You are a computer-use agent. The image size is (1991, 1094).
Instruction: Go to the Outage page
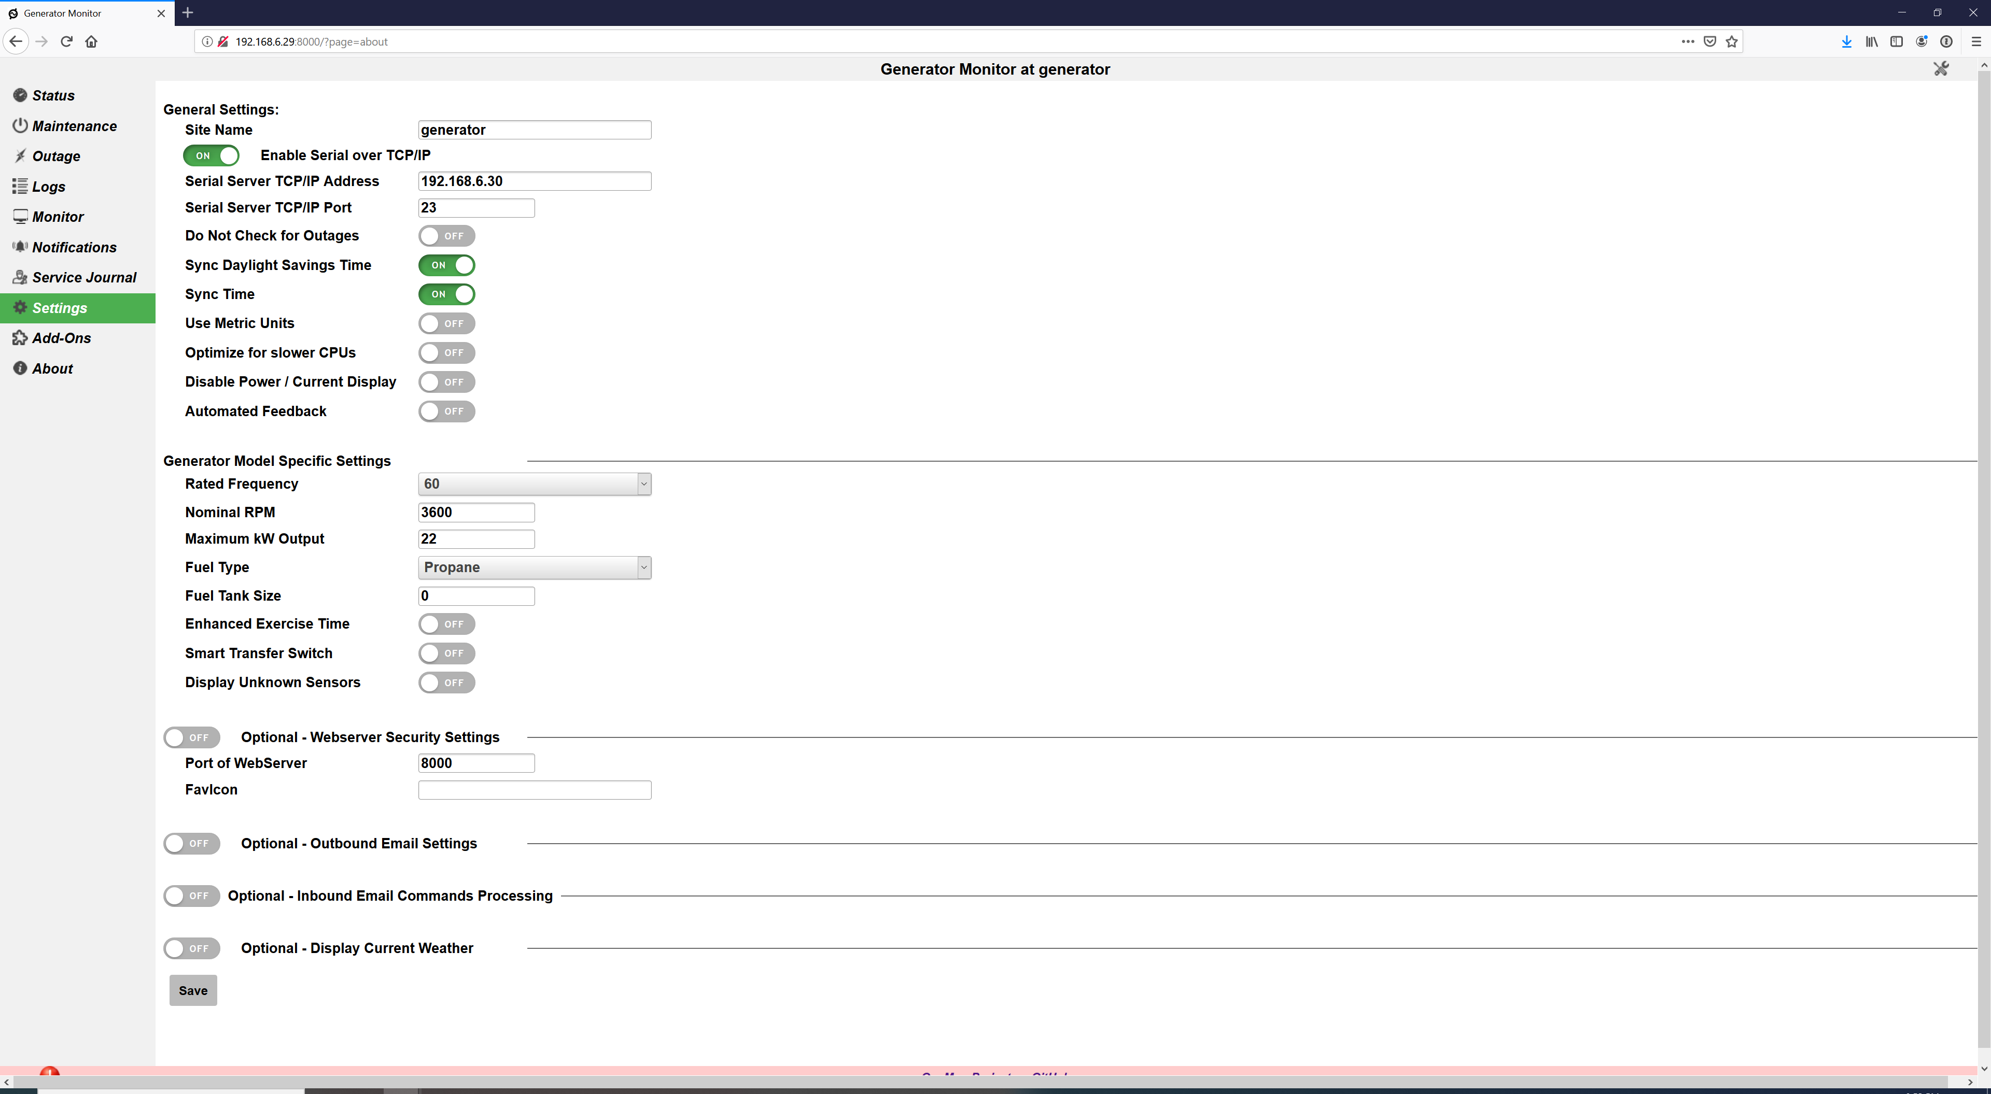pyautogui.click(x=77, y=156)
